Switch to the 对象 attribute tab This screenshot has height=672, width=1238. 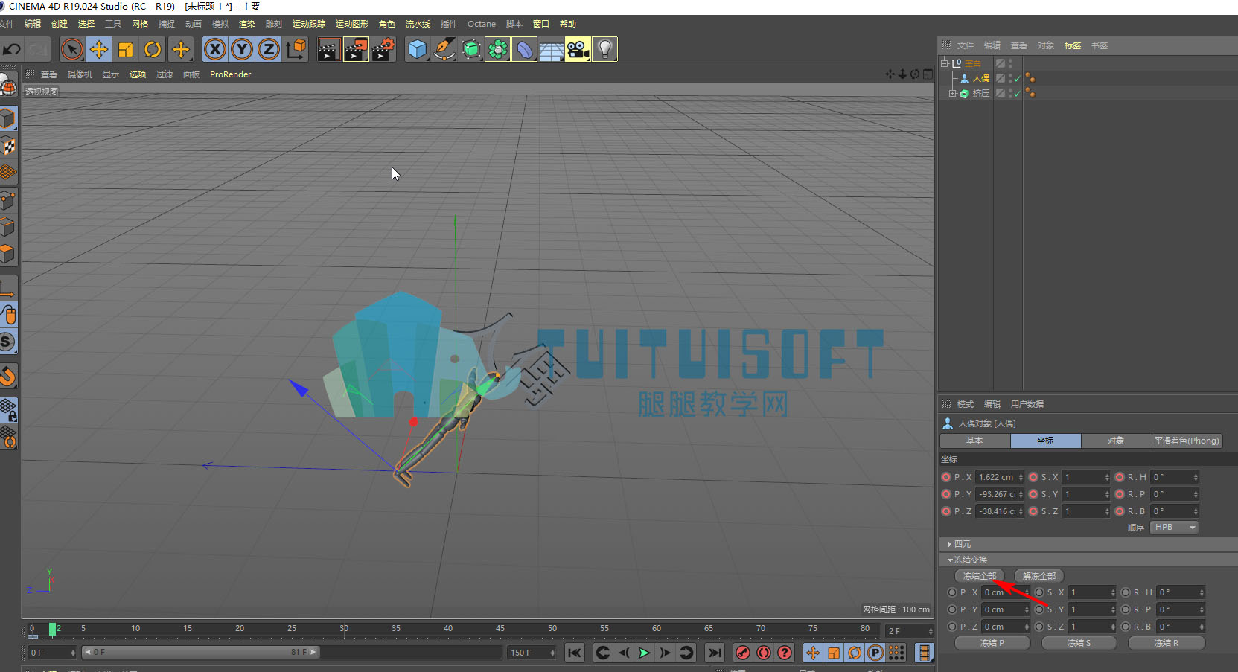click(1116, 441)
